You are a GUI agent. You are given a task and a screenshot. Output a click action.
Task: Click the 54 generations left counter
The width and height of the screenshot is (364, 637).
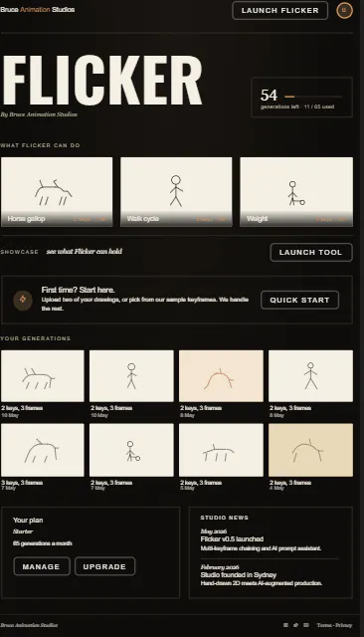pyautogui.click(x=270, y=96)
